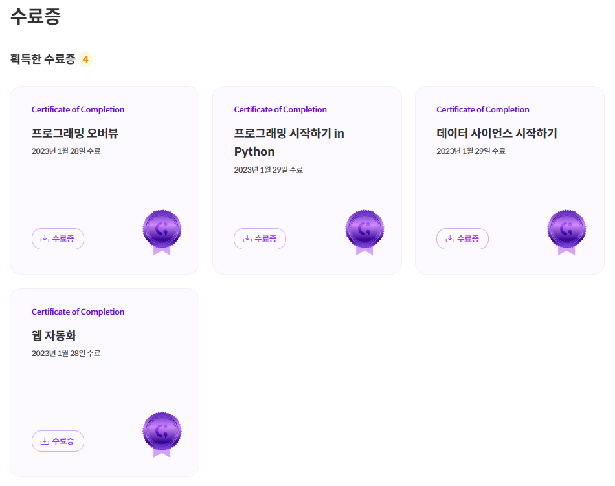Download the 프로그래밍 시작하기 in Python certificate
The width and height of the screenshot is (615, 486).
coord(260,238)
